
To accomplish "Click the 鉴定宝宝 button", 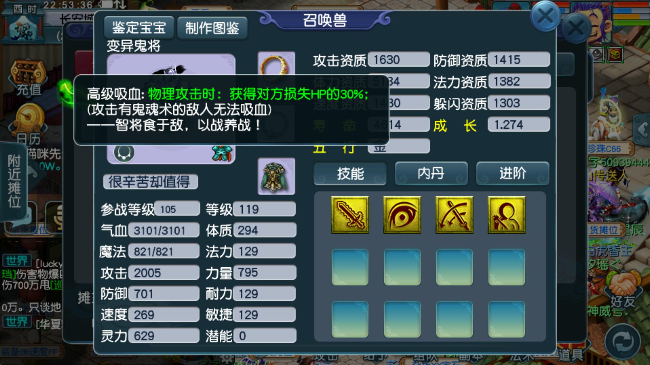I will (139, 28).
